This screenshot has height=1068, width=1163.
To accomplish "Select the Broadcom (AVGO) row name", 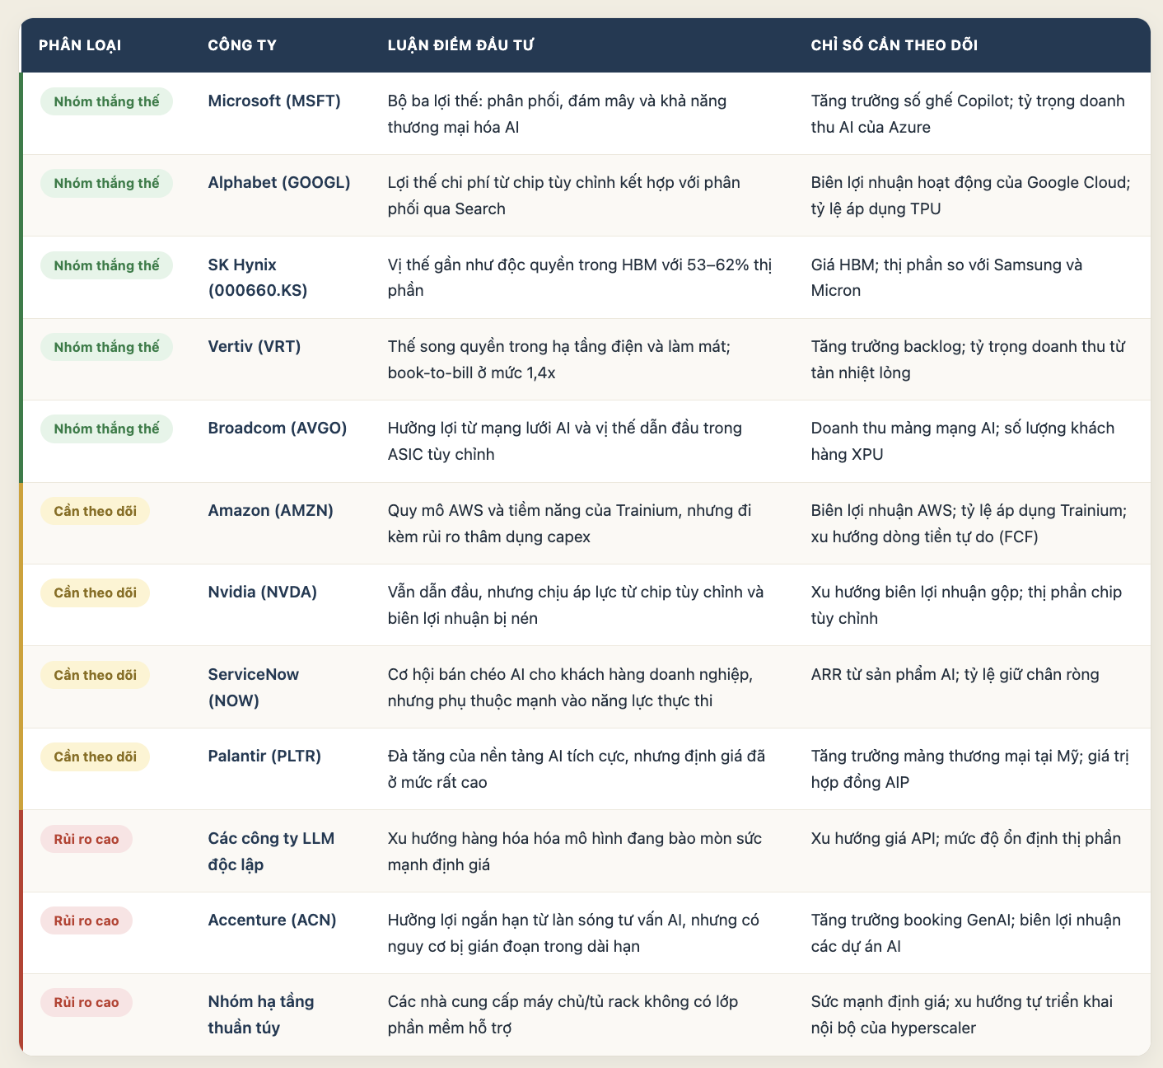I will pyautogui.click(x=278, y=428).
